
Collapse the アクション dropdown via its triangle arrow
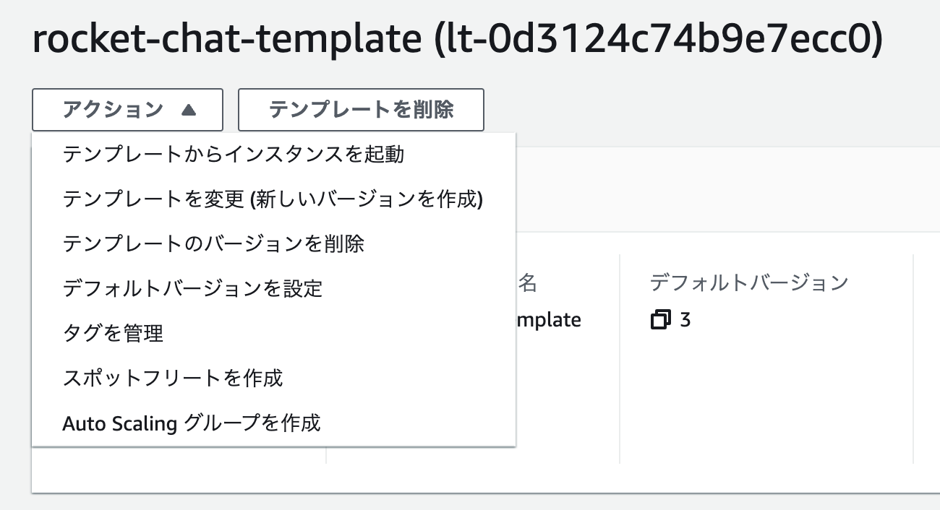tap(188, 110)
